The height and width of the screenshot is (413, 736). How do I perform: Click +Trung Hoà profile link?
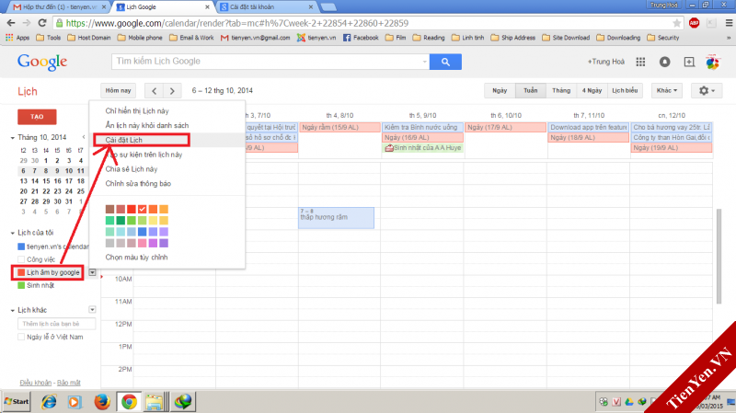[x=606, y=62]
